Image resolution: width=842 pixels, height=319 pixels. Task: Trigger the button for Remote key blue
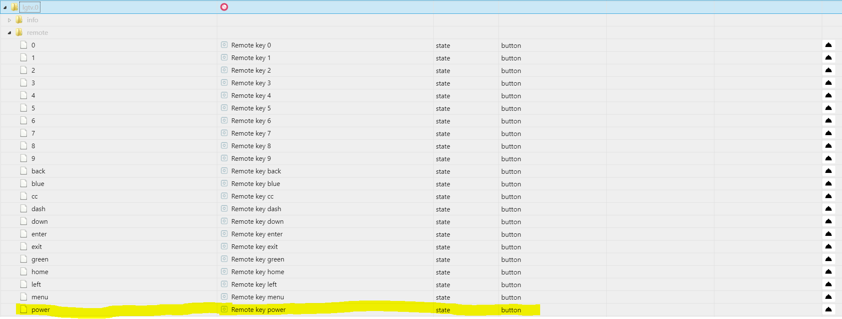click(x=829, y=183)
